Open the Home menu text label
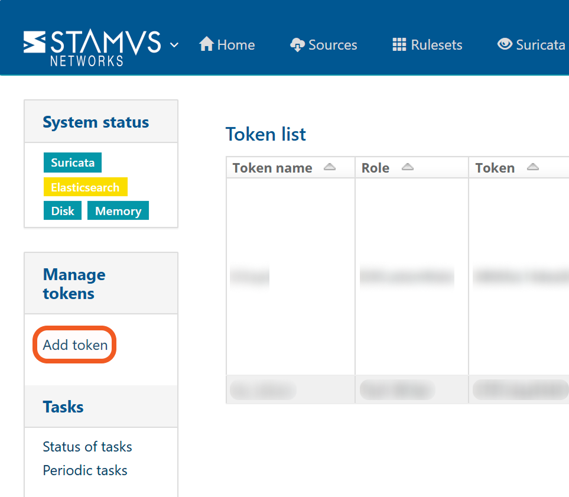 tap(236, 45)
